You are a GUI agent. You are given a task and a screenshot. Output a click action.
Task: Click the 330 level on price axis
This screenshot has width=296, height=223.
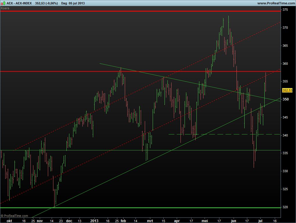pos(286,171)
